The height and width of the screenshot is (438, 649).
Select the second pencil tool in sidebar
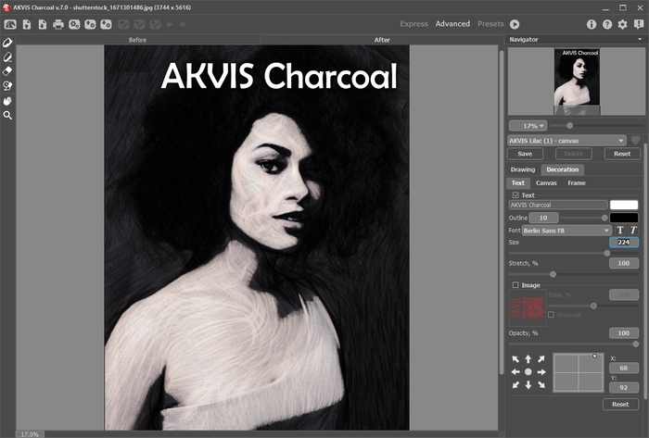[x=7, y=57]
